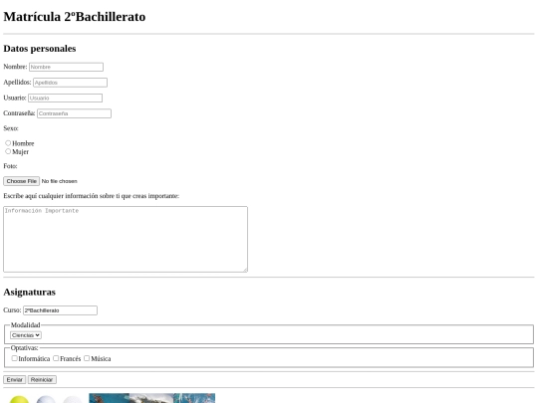The image size is (538, 403).
Task: Select the Hombre radio button
Action: click(x=8, y=143)
